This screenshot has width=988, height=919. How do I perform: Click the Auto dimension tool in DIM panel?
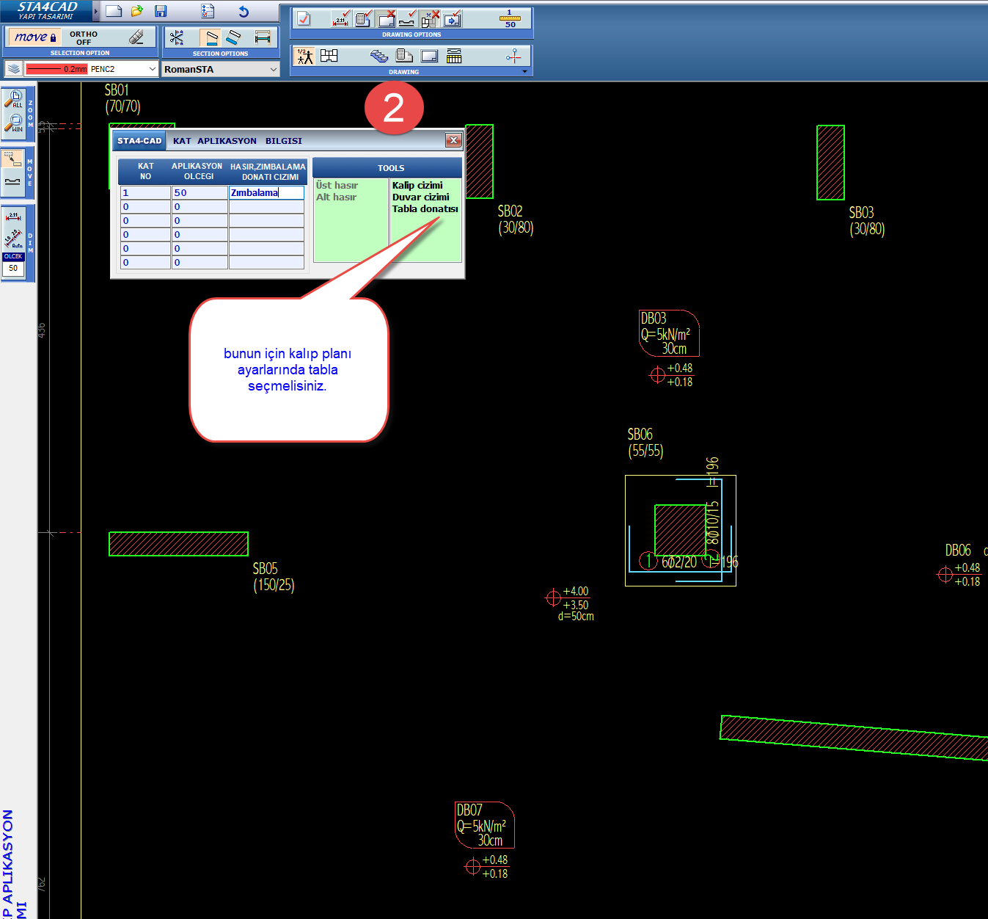pyautogui.click(x=13, y=238)
